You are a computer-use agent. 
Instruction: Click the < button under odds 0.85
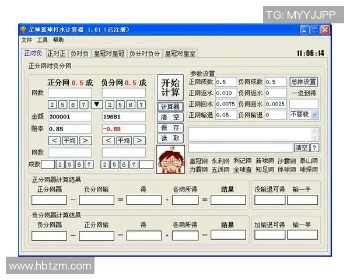[54, 141]
